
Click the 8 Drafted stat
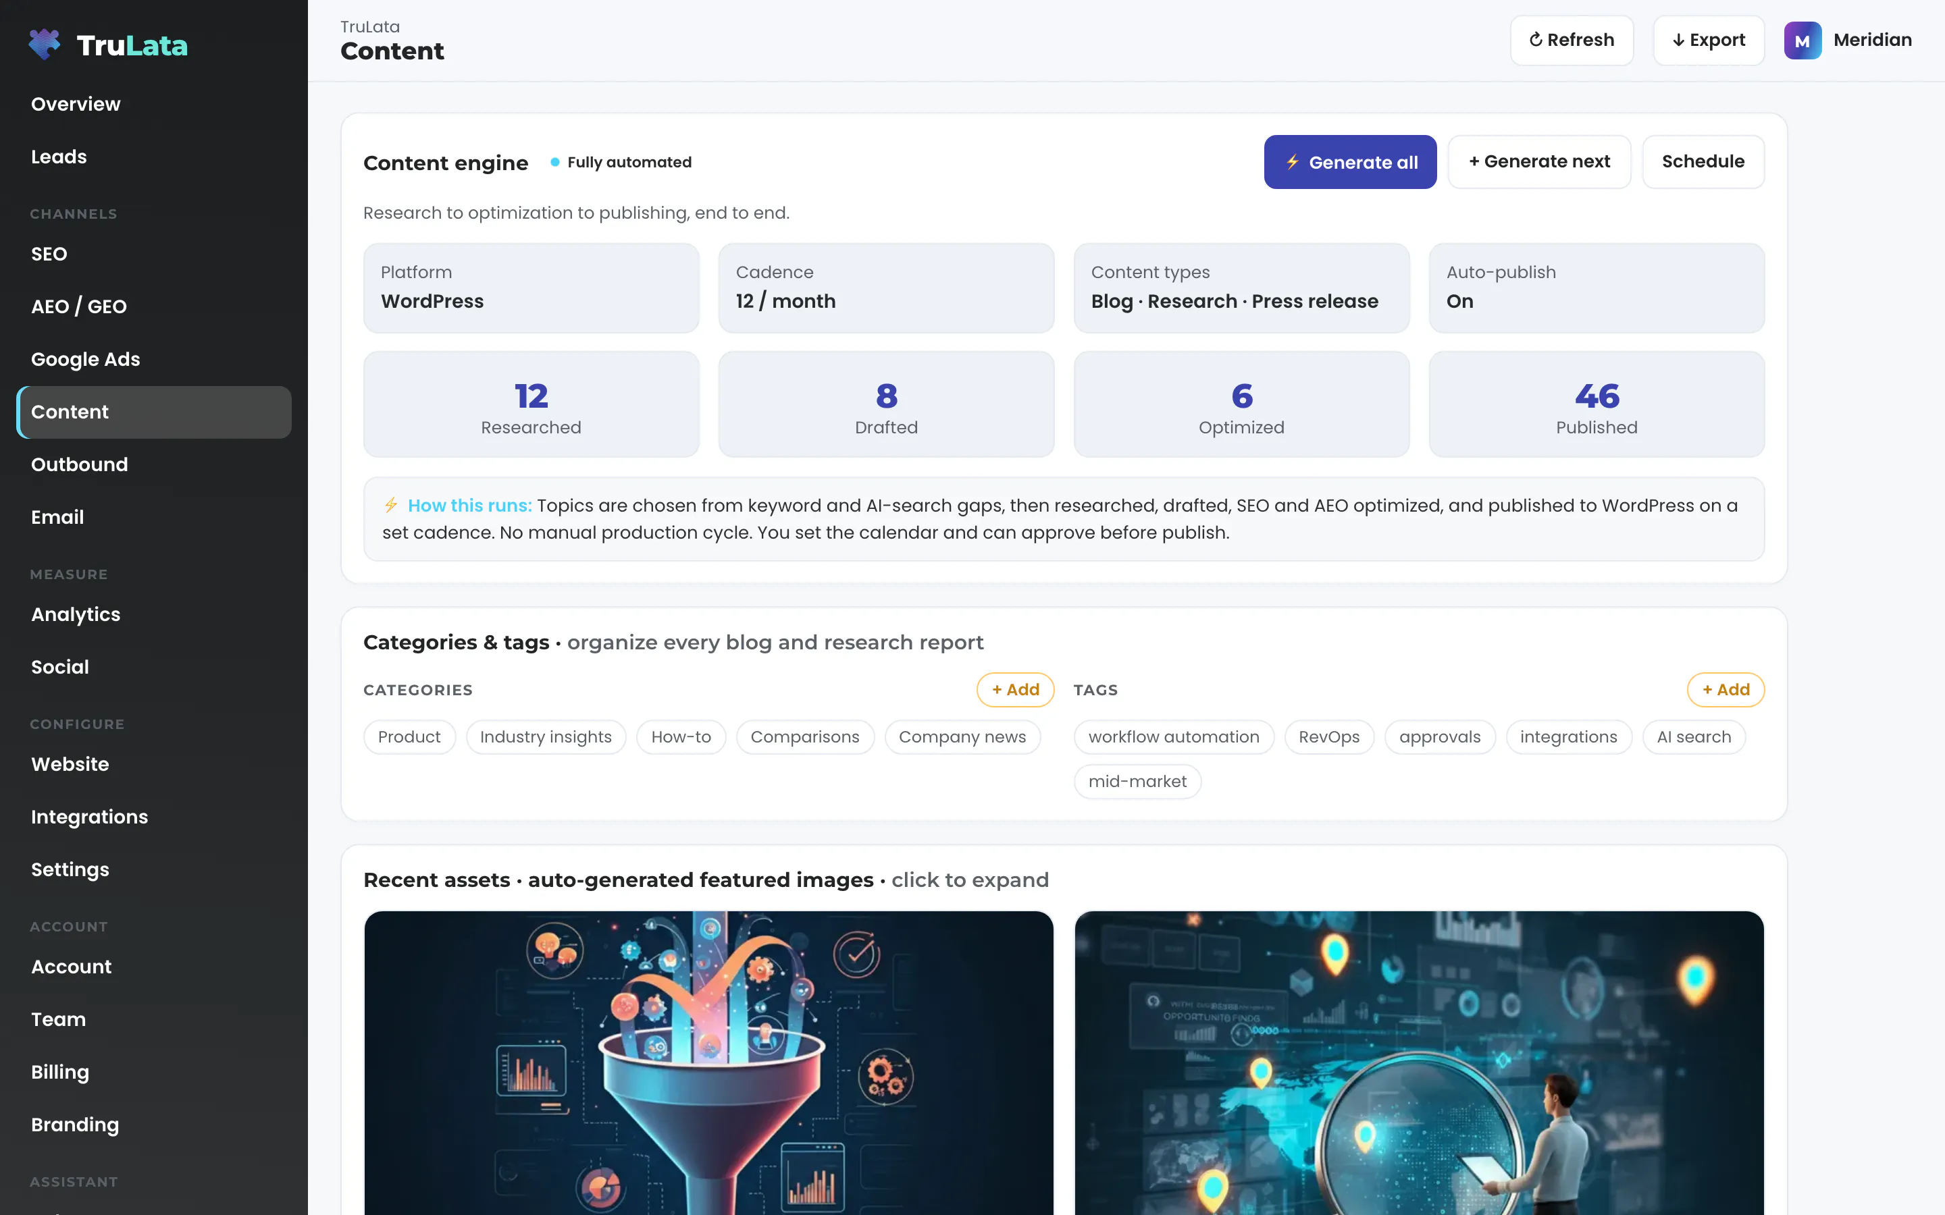887,404
